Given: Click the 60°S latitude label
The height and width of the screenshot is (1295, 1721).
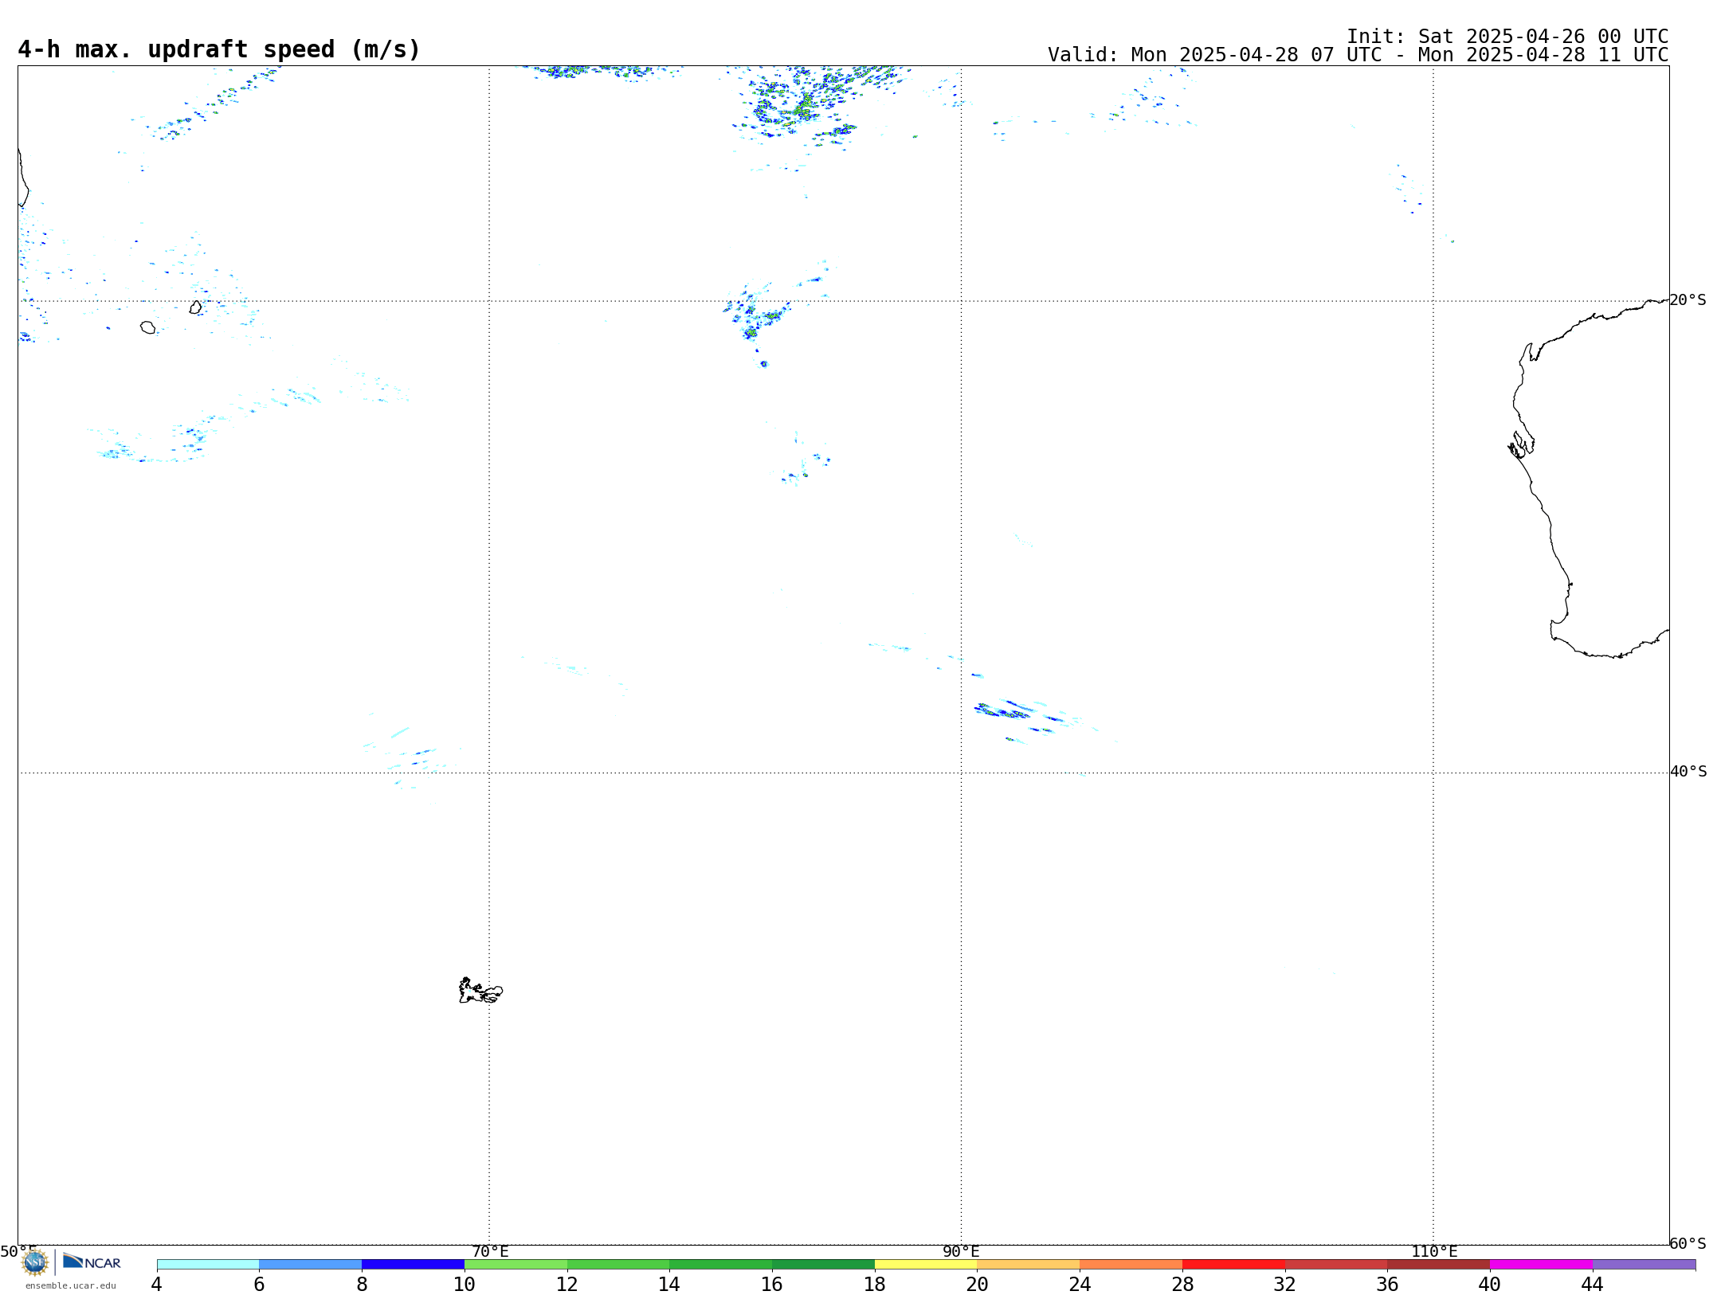Looking at the screenshot, I should point(1688,1243).
